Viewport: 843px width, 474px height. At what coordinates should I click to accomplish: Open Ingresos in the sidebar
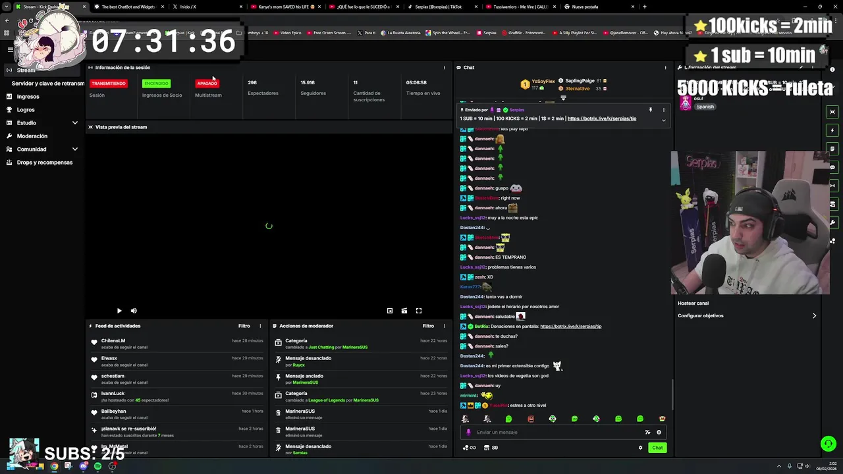click(28, 96)
